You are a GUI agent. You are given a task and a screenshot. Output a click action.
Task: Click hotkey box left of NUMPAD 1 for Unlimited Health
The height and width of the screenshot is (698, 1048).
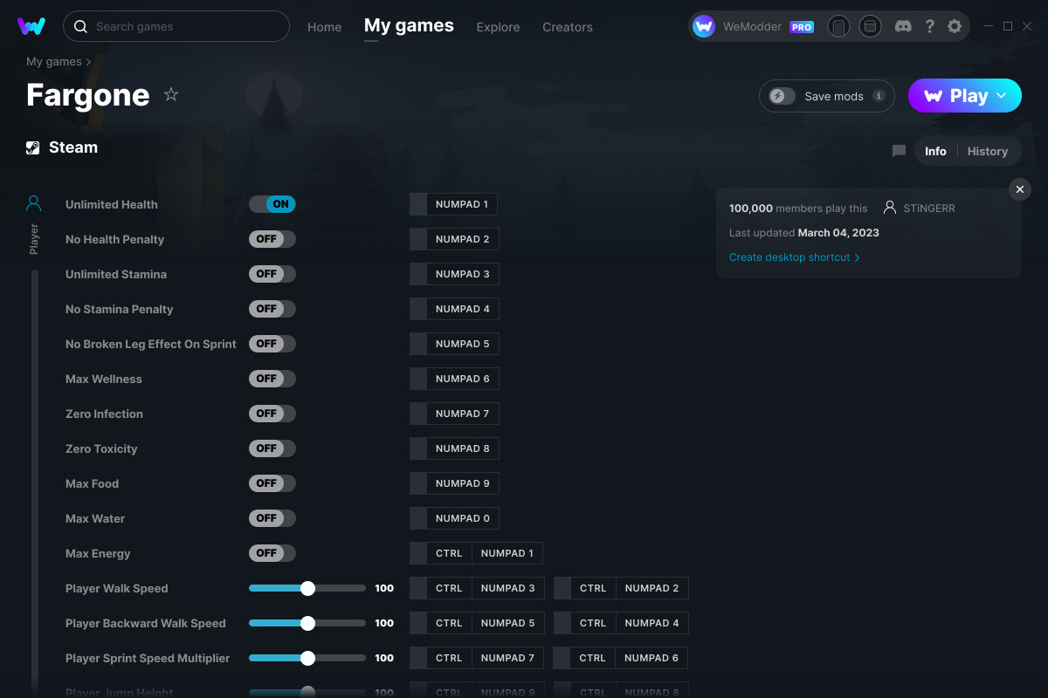point(418,204)
